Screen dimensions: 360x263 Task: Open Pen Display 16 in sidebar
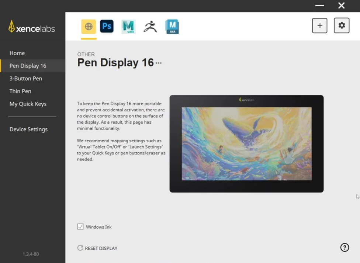[32, 66]
